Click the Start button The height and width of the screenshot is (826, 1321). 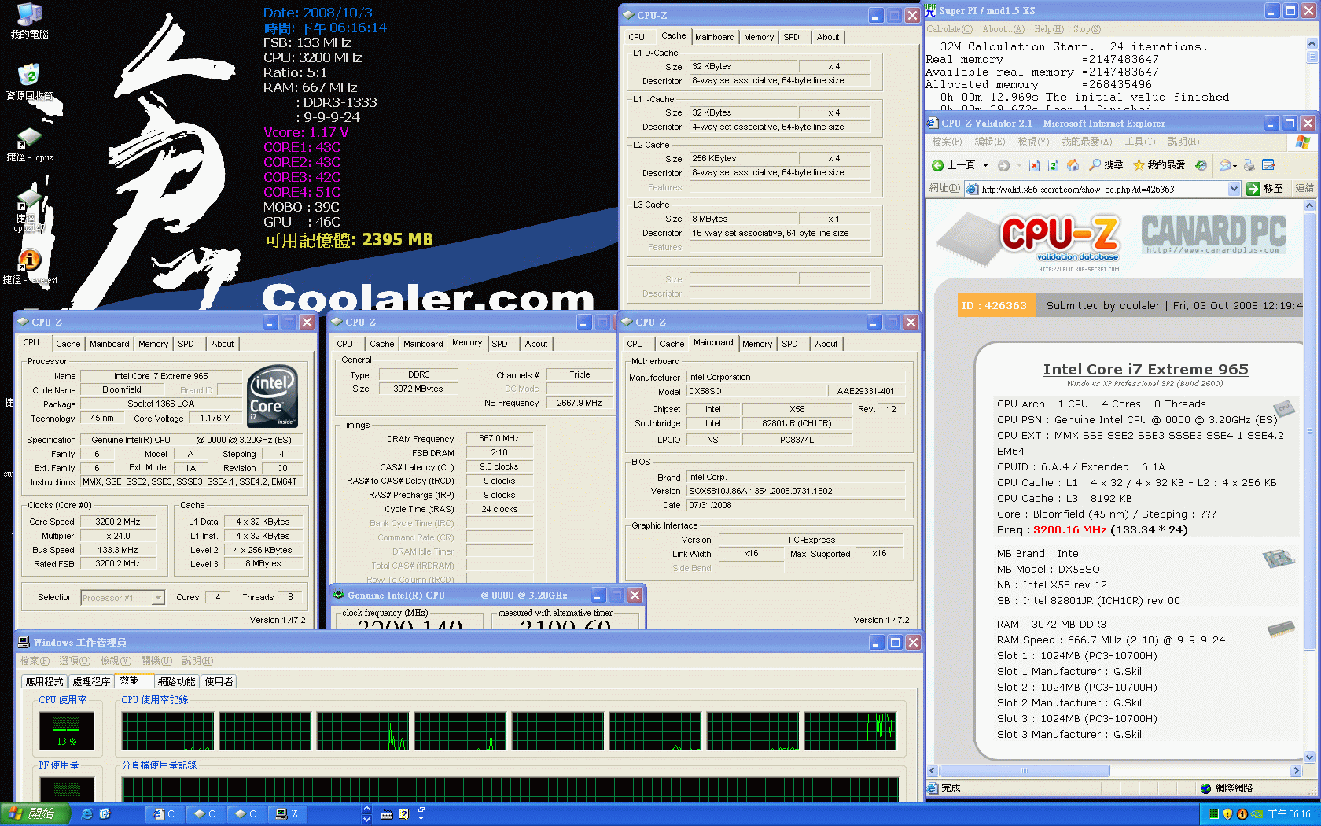click(x=35, y=814)
